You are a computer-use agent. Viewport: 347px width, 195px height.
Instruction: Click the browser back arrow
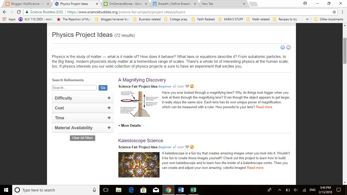point(5,12)
